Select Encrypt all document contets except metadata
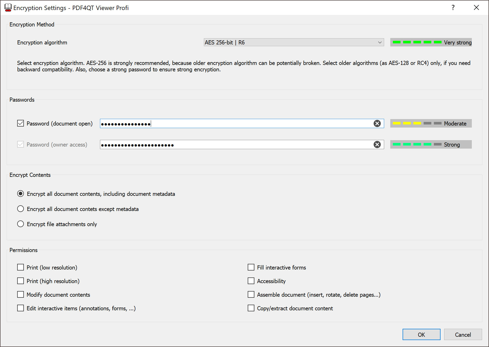The width and height of the screenshot is (489, 347). point(21,209)
